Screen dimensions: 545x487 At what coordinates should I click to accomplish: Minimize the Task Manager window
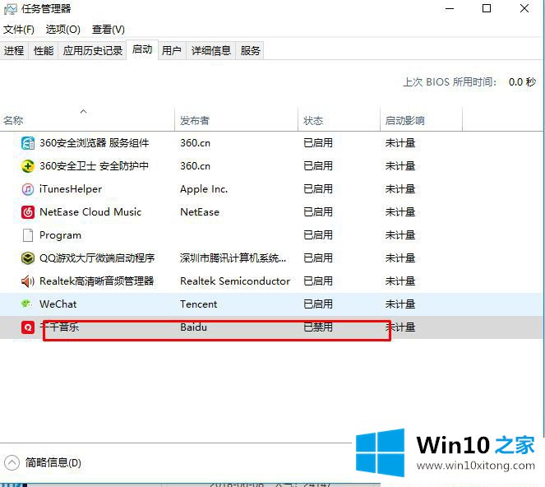[450, 9]
